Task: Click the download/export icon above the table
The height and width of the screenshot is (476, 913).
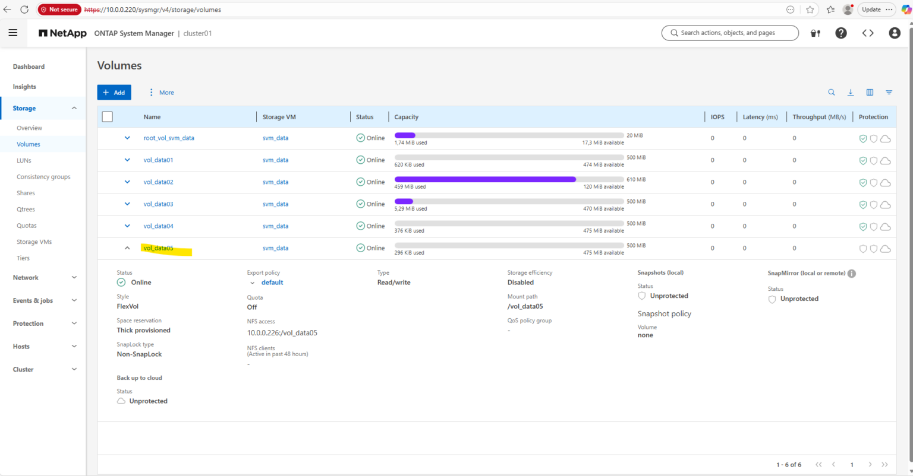Action: pos(851,93)
